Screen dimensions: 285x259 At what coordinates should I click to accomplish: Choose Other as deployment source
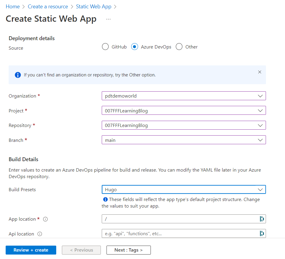(x=179, y=47)
